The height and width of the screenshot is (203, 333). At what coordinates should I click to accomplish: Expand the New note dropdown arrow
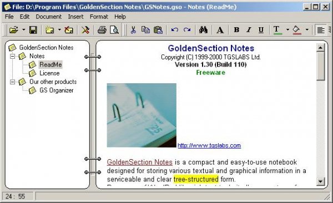point(59,30)
